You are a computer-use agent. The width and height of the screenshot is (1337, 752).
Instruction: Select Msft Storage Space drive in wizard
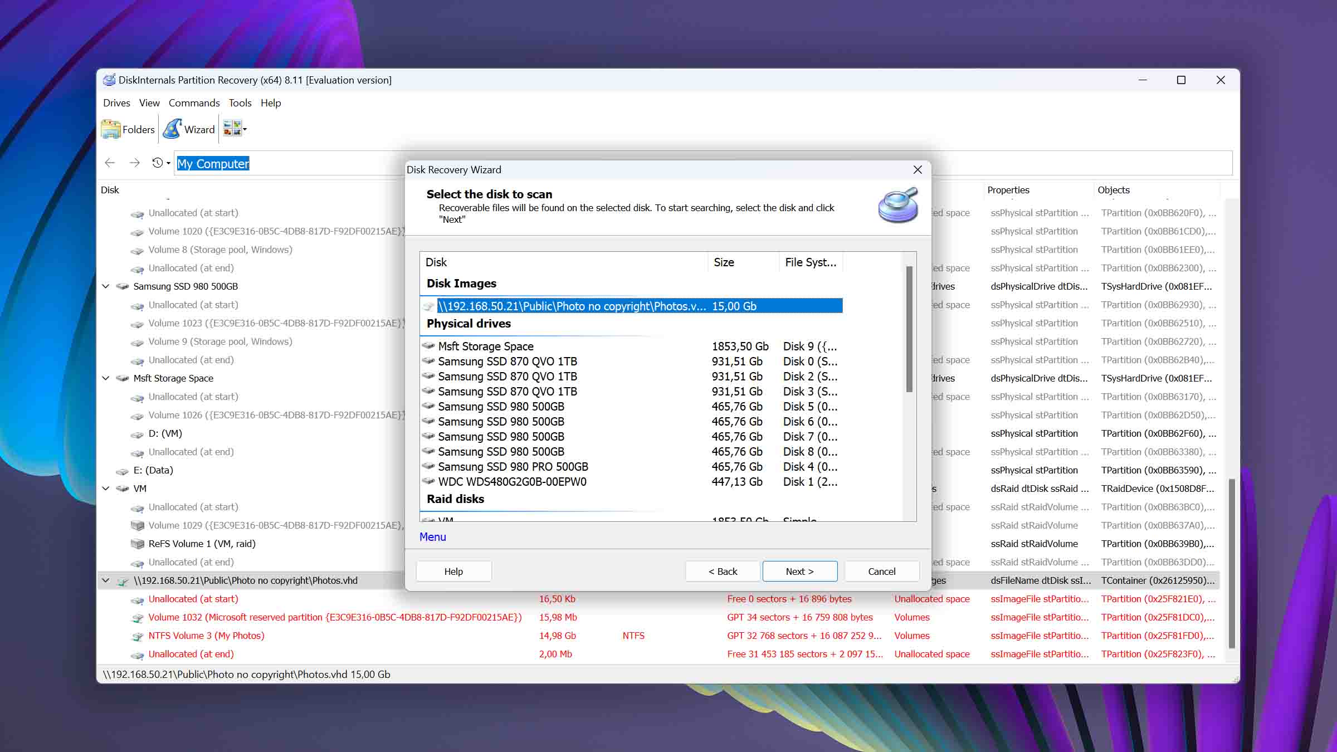(x=632, y=346)
